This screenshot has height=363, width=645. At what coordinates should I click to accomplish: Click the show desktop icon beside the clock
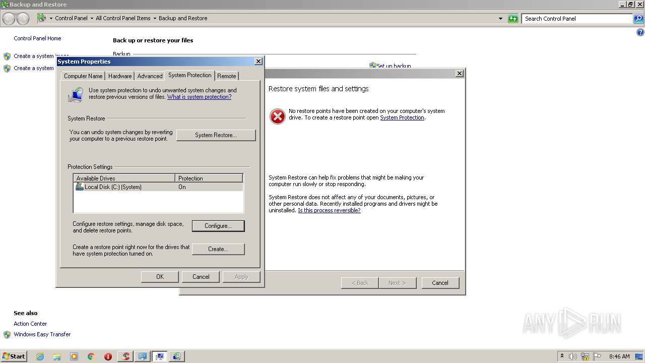tap(639, 356)
